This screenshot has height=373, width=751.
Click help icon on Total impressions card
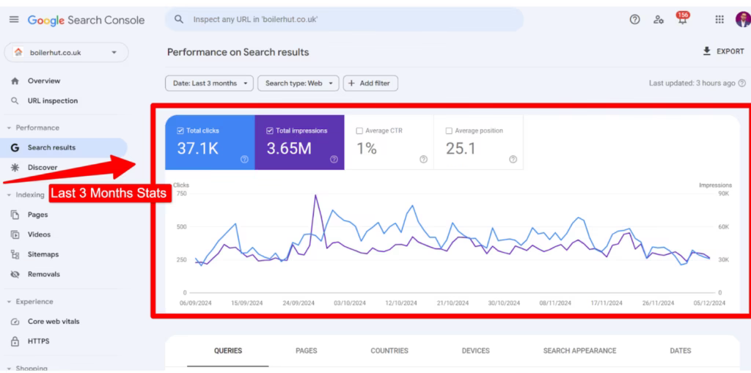click(x=334, y=160)
